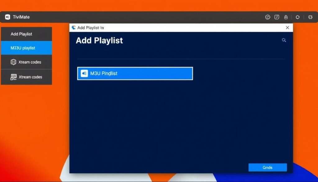Click the large Add Playlist heading in dialog
Viewport: 318px width, 182px height.
click(x=99, y=41)
